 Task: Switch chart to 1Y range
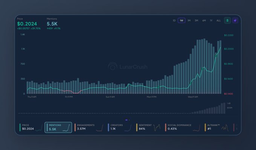pos(211,20)
